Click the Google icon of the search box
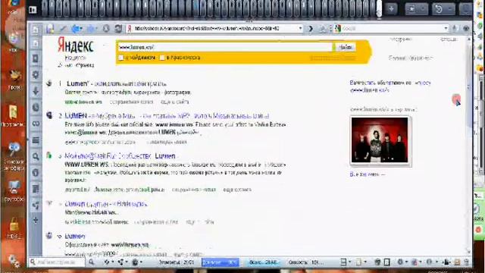The width and height of the screenshot is (485, 273). 338,29
